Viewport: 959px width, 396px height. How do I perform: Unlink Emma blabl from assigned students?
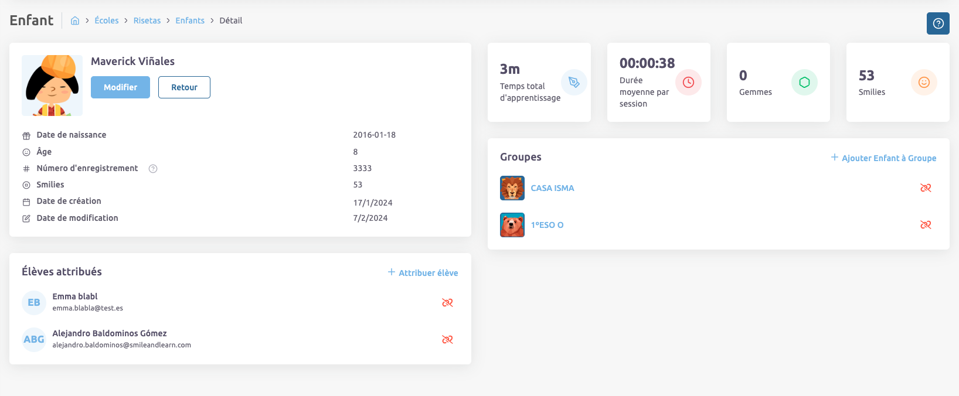tap(447, 302)
